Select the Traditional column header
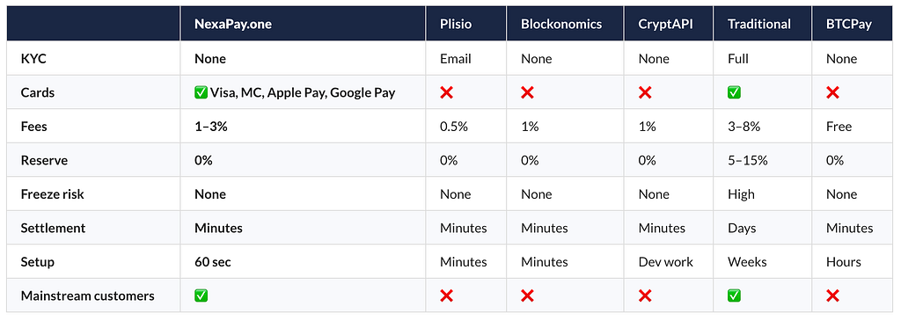This screenshot has width=901, height=321. click(x=763, y=24)
